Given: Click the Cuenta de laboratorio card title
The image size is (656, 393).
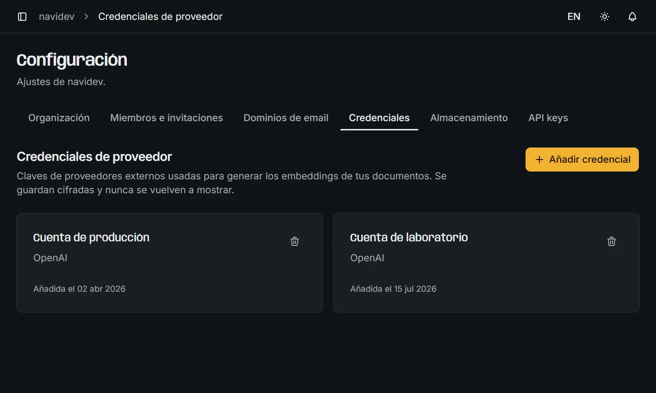Looking at the screenshot, I should [408, 238].
